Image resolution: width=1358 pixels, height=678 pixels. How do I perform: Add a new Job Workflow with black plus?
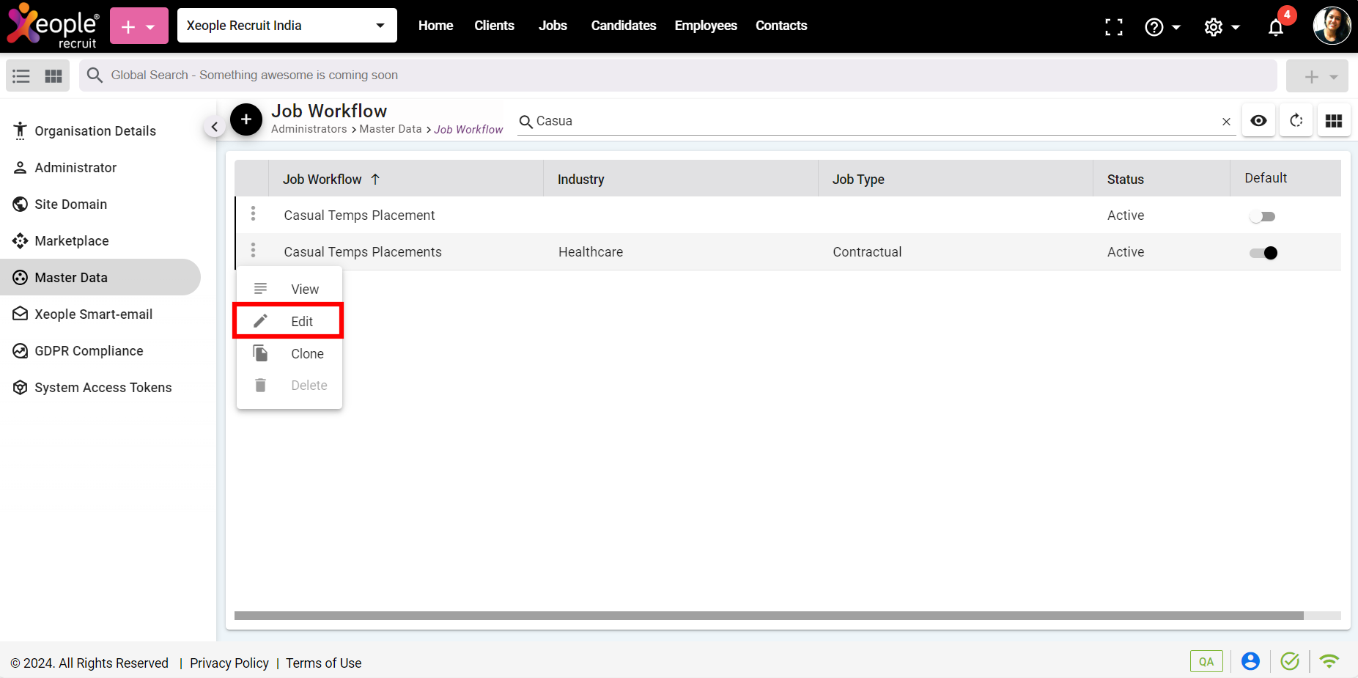[x=246, y=119]
